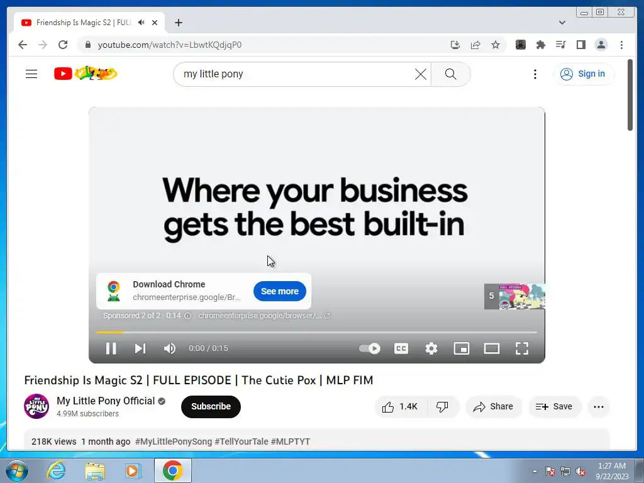Click the Sign in button
Screen dimensions: 644x483
[x=583, y=74]
